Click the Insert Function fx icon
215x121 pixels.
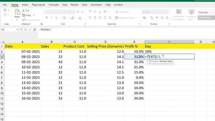pyautogui.click(x=34, y=30)
